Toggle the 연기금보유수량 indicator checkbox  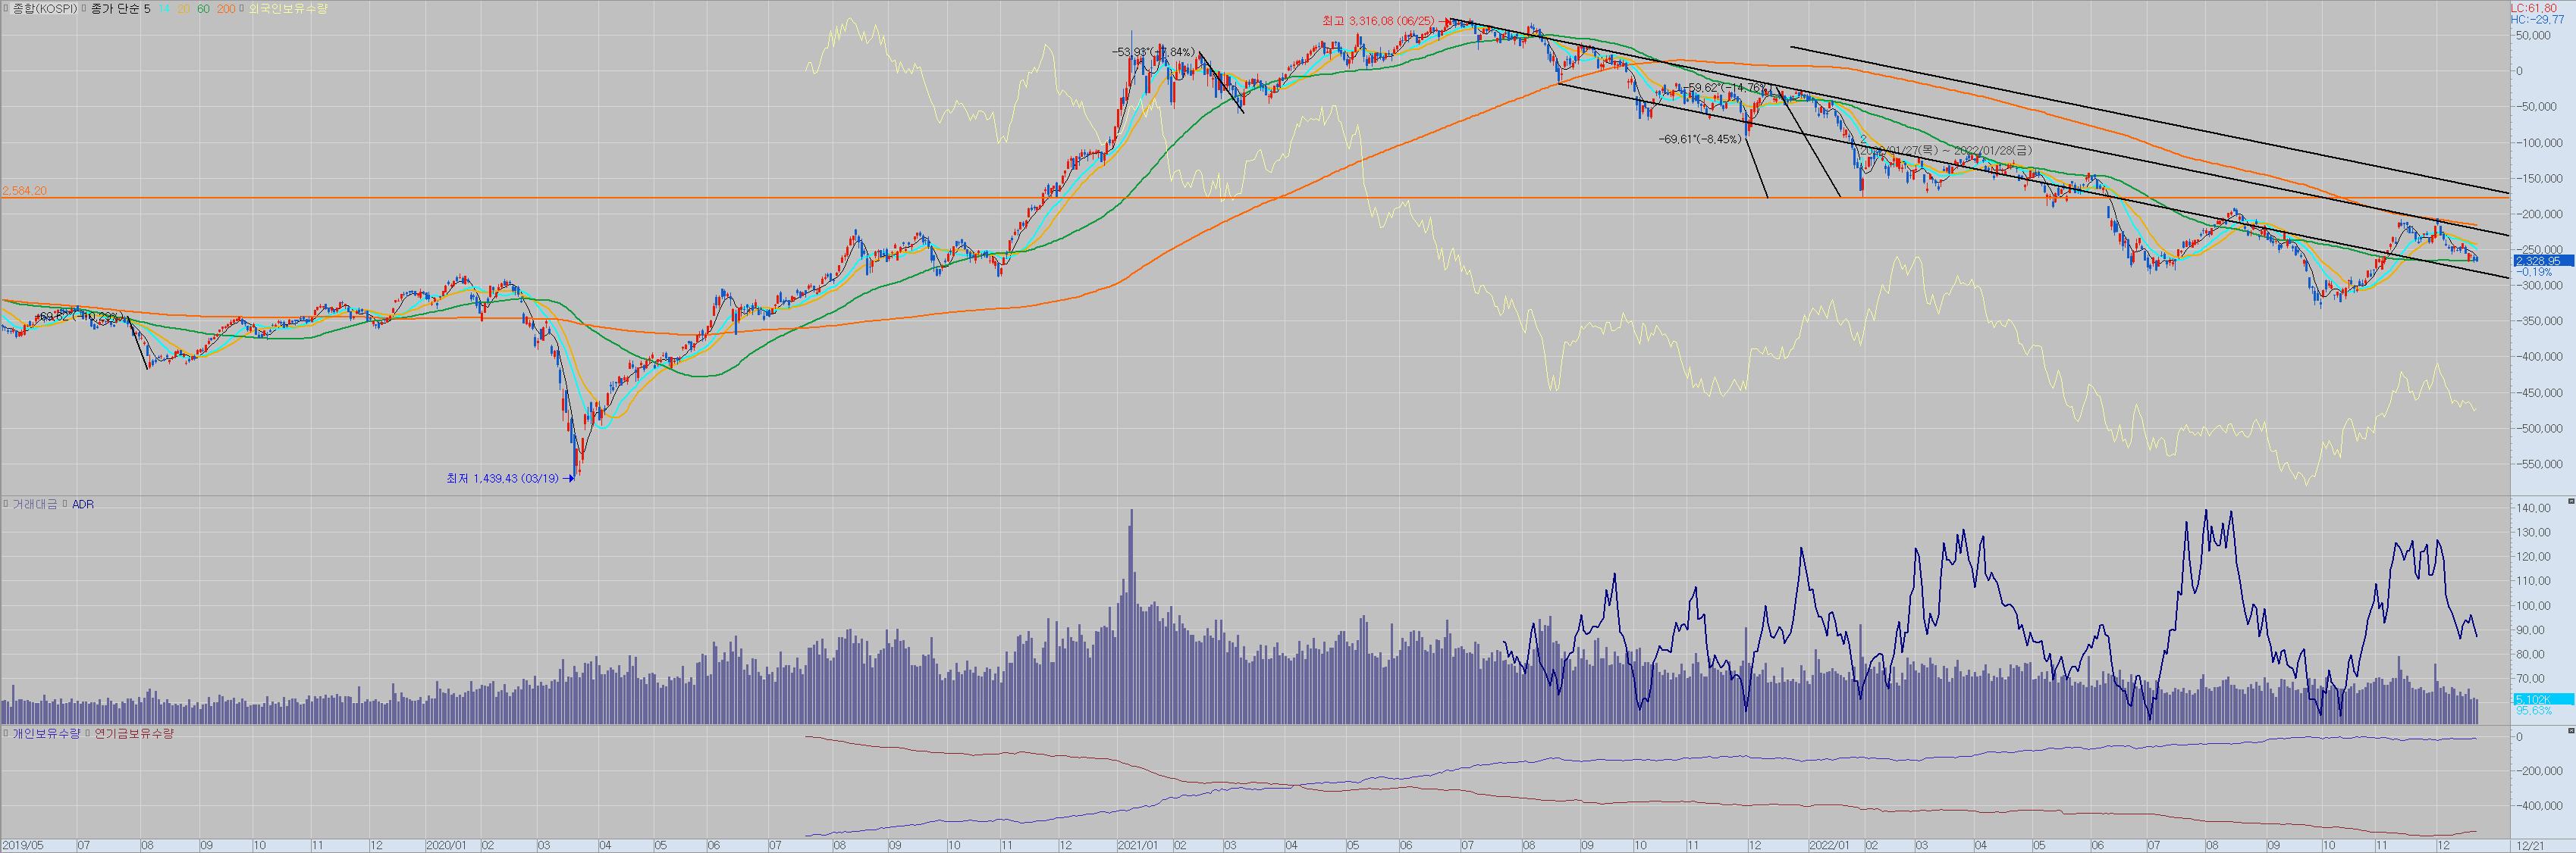pos(89,733)
